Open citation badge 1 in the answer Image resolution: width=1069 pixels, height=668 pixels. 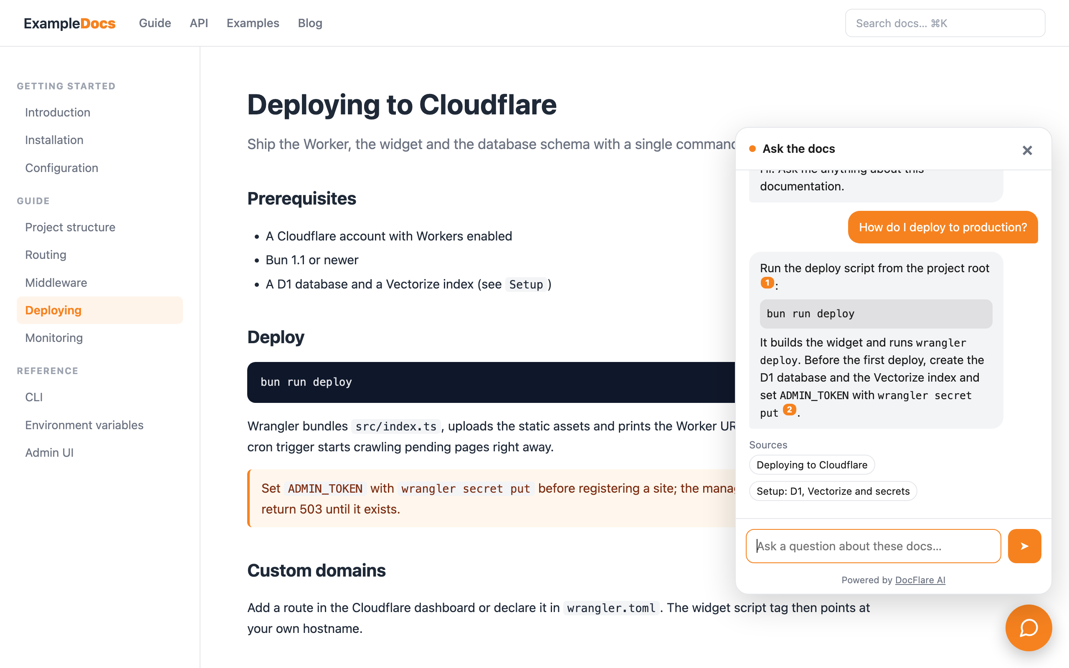pyautogui.click(x=767, y=283)
